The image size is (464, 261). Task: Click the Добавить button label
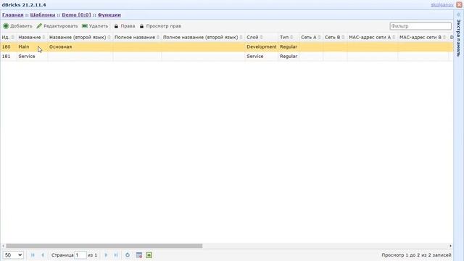tap(21, 26)
